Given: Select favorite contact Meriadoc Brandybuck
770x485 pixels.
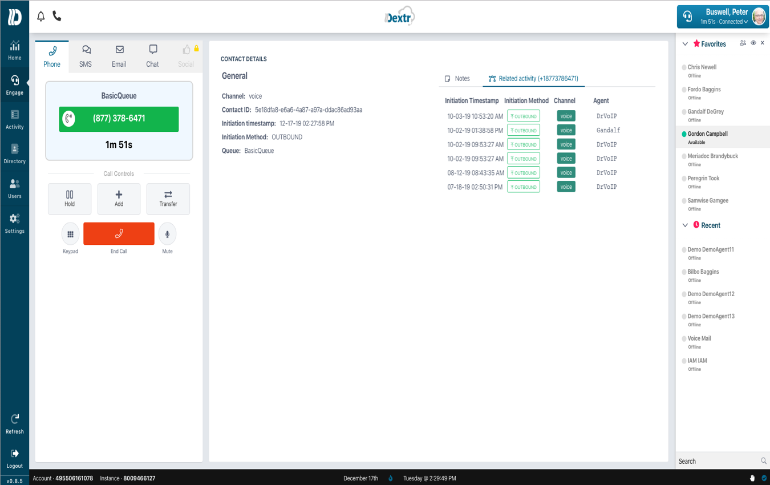Looking at the screenshot, I should (723, 160).
